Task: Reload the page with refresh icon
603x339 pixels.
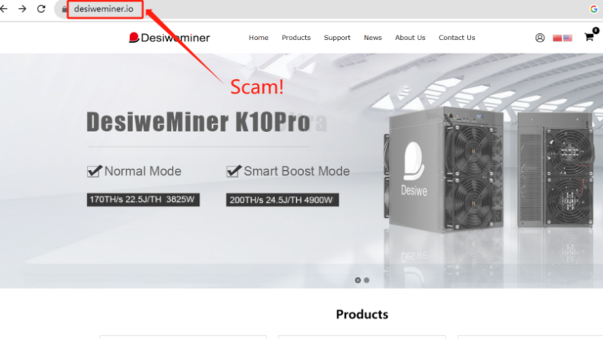Action: (41, 8)
